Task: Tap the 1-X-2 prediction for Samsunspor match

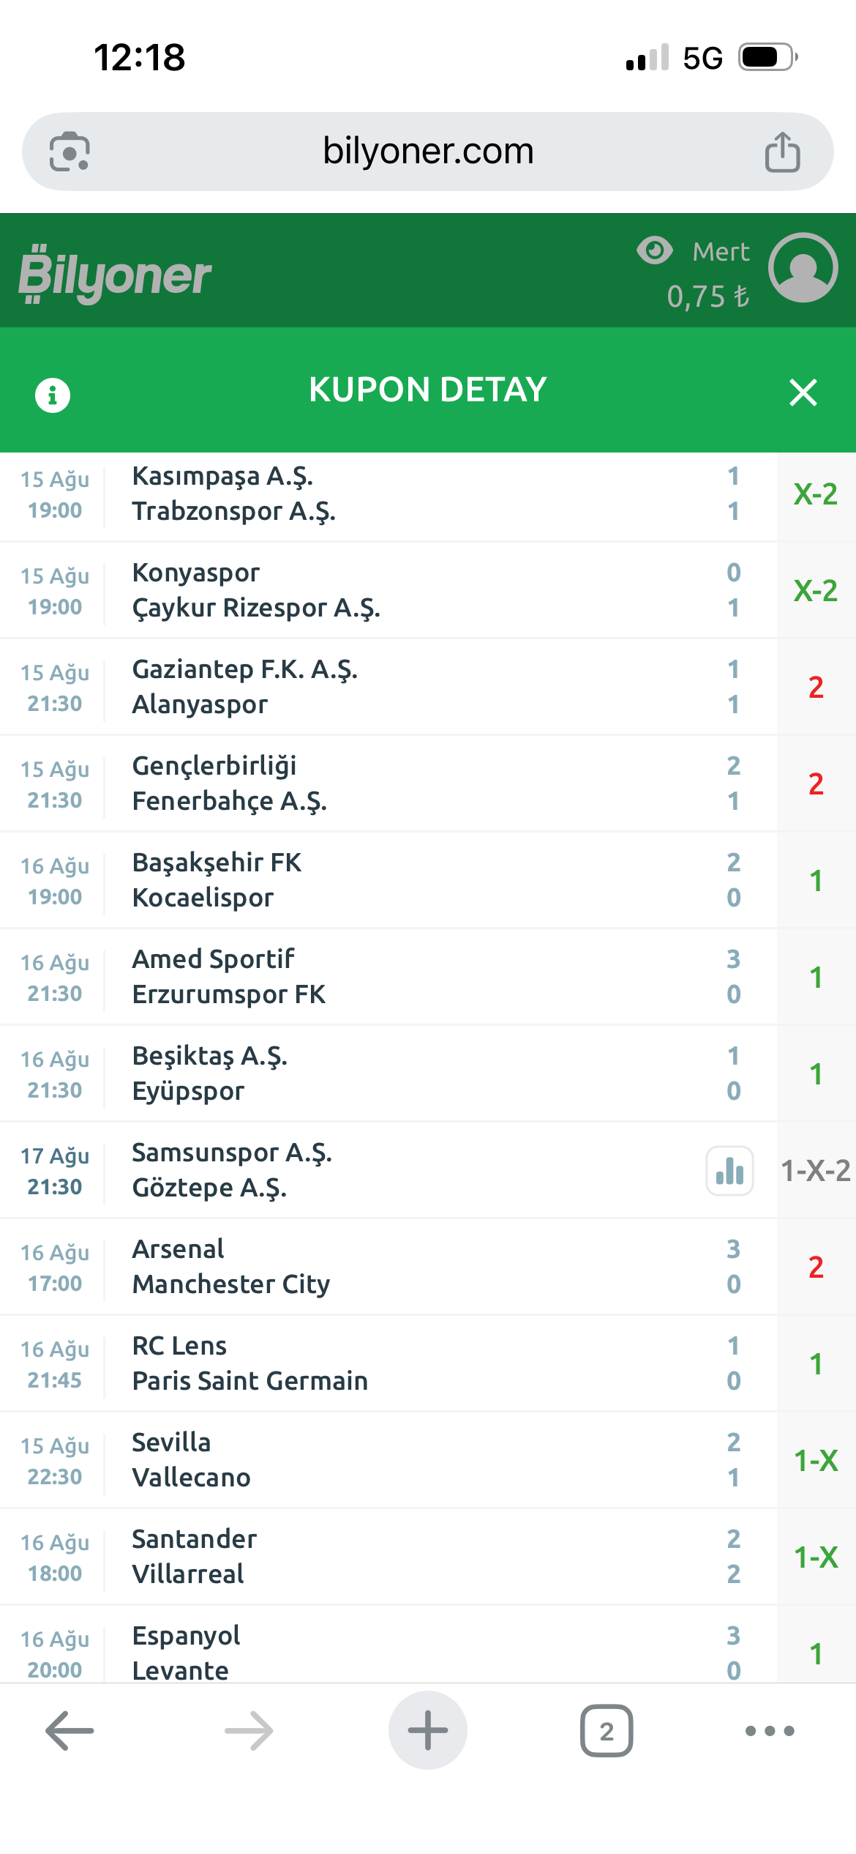Action: point(816,1171)
